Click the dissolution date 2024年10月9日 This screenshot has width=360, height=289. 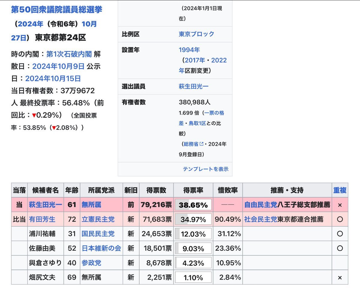(x=58, y=66)
